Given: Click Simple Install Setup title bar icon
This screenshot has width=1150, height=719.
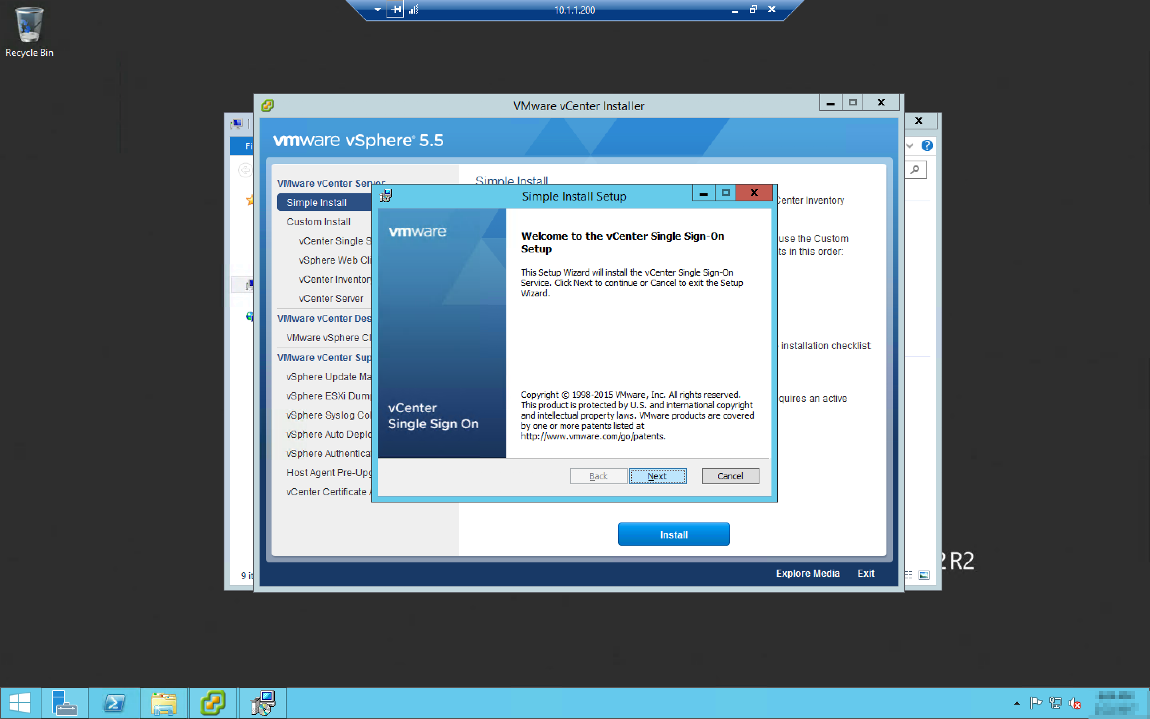Looking at the screenshot, I should [386, 195].
